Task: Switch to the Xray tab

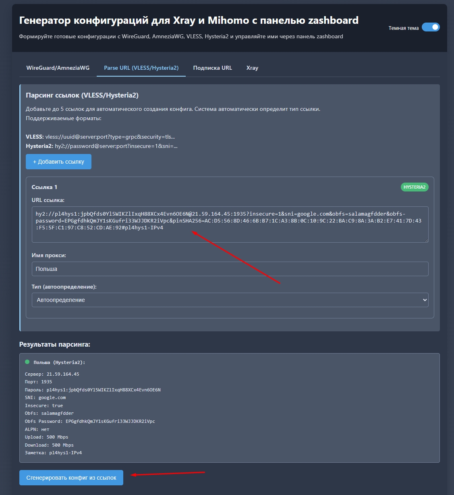Action: click(x=252, y=68)
